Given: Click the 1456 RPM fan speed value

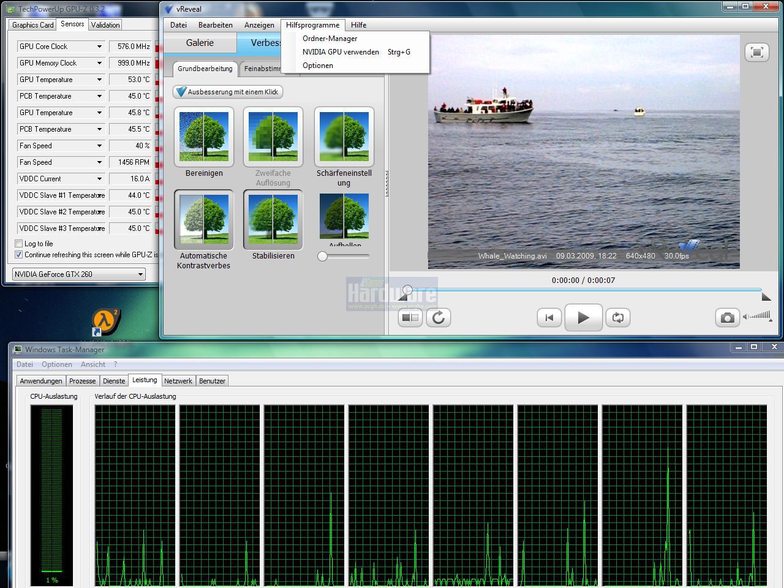Looking at the screenshot, I should (132, 162).
